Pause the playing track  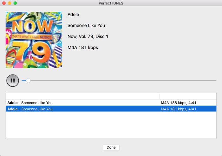(x=13, y=81)
